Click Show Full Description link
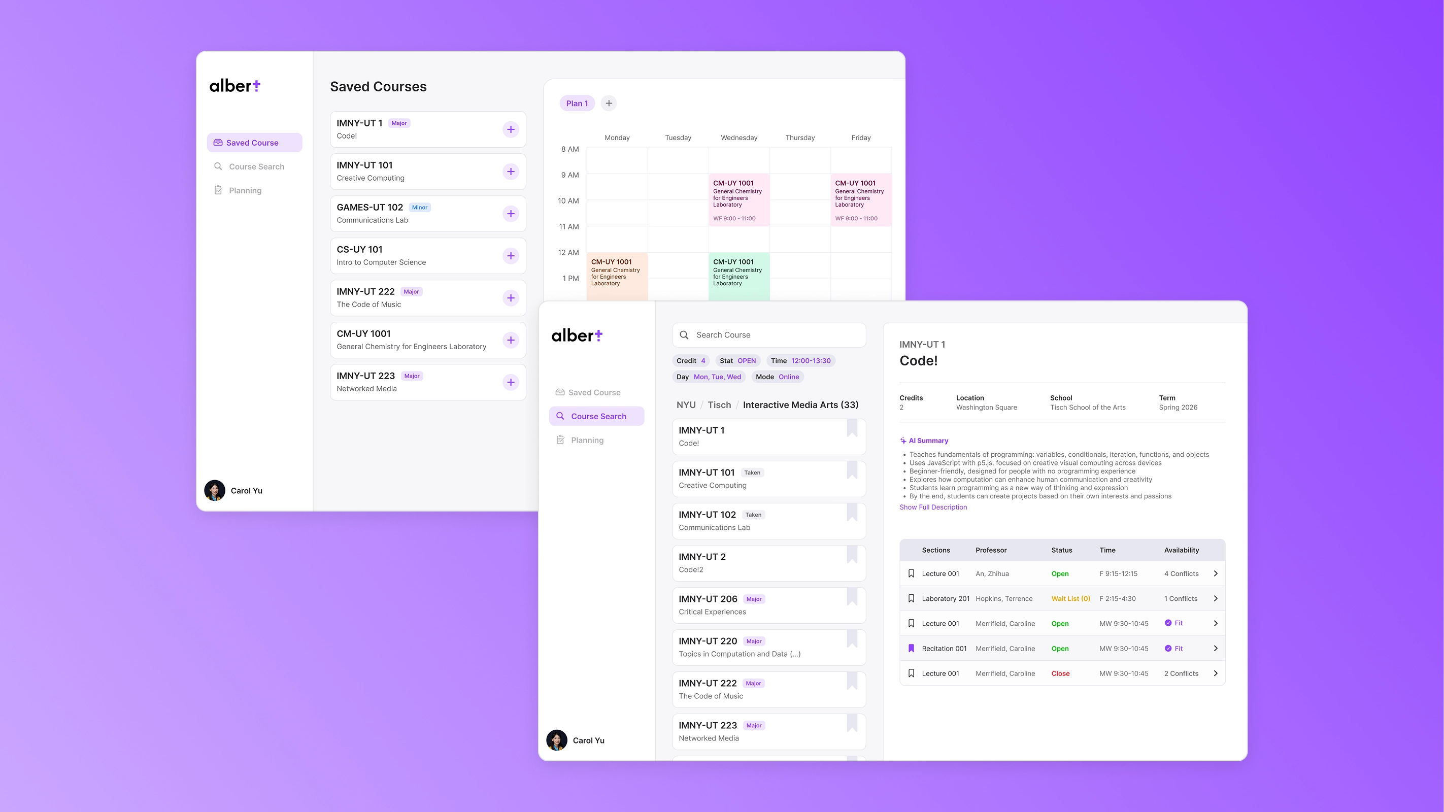 point(933,507)
